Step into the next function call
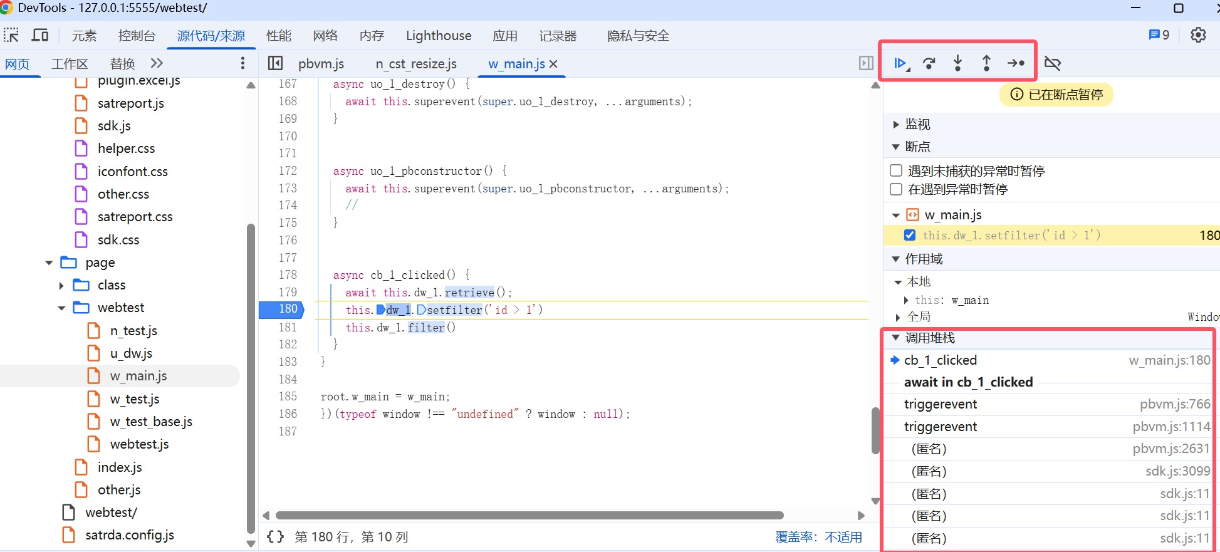The height and width of the screenshot is (552, 1220). pyautogui.click(x=957, y=63)
